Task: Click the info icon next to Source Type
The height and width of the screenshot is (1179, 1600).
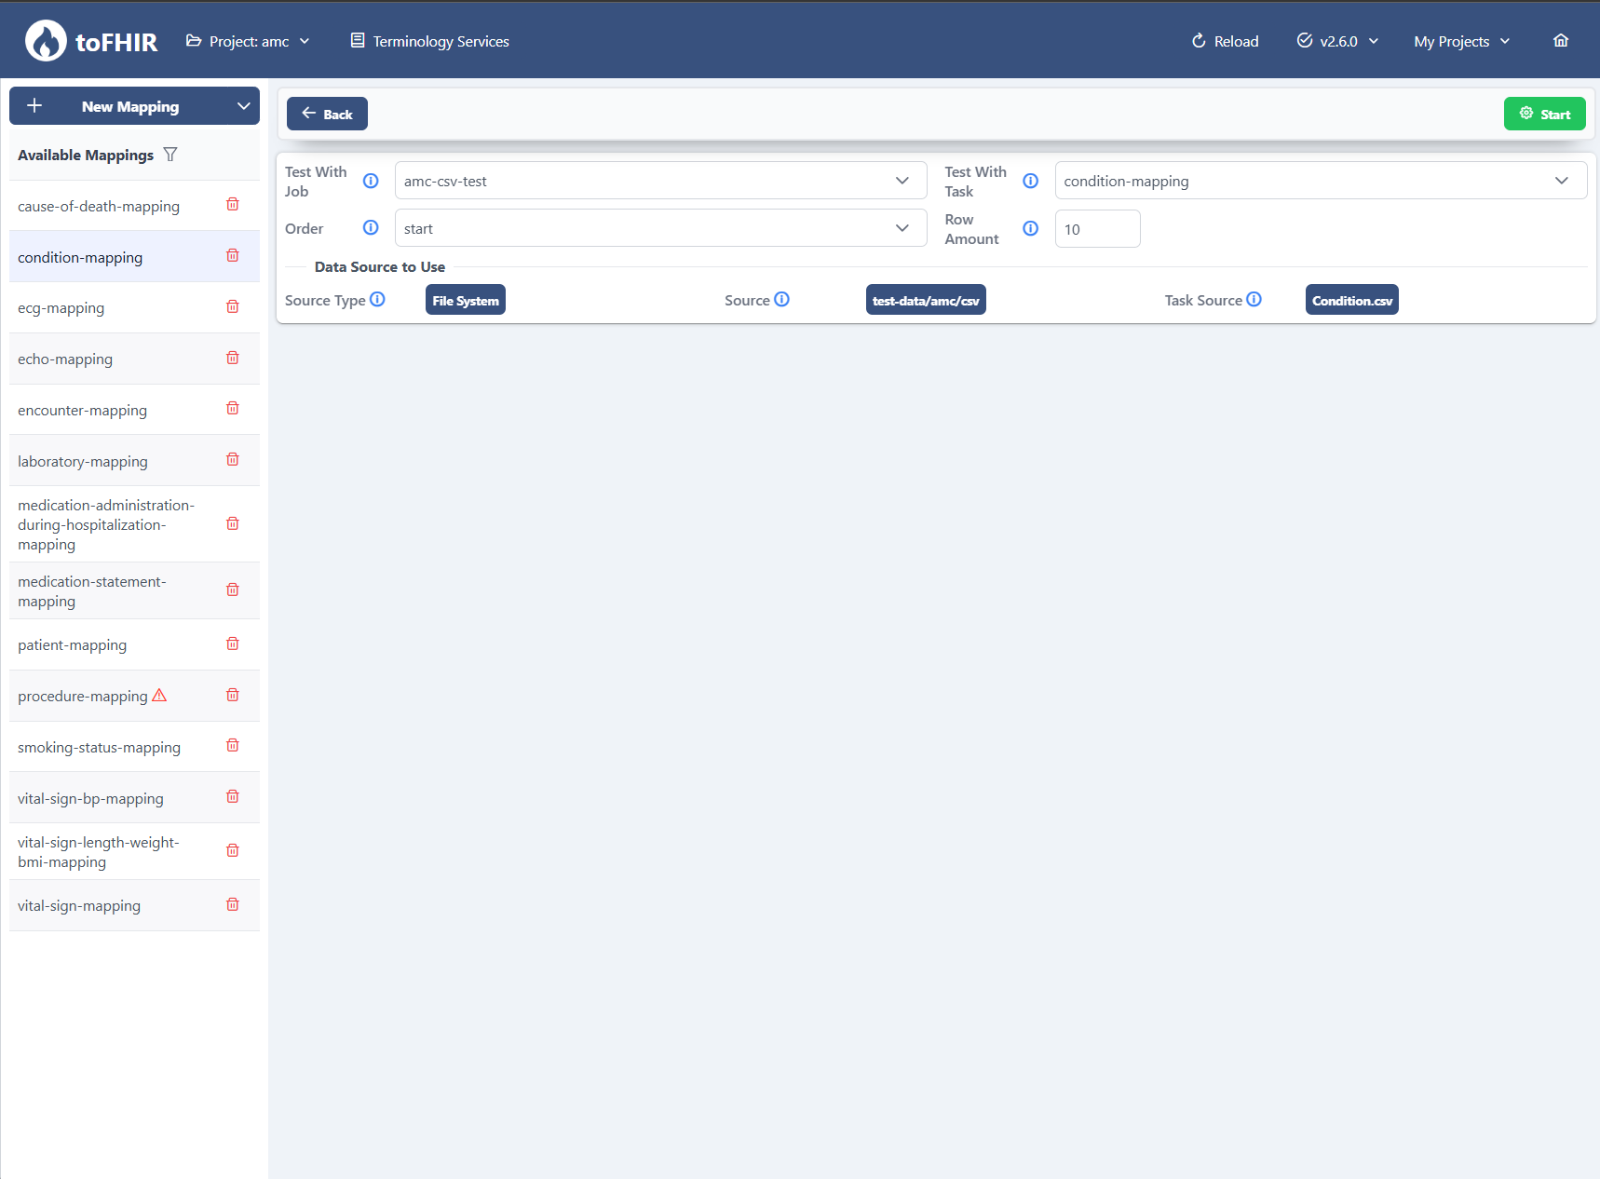Action: coord(377,300)
